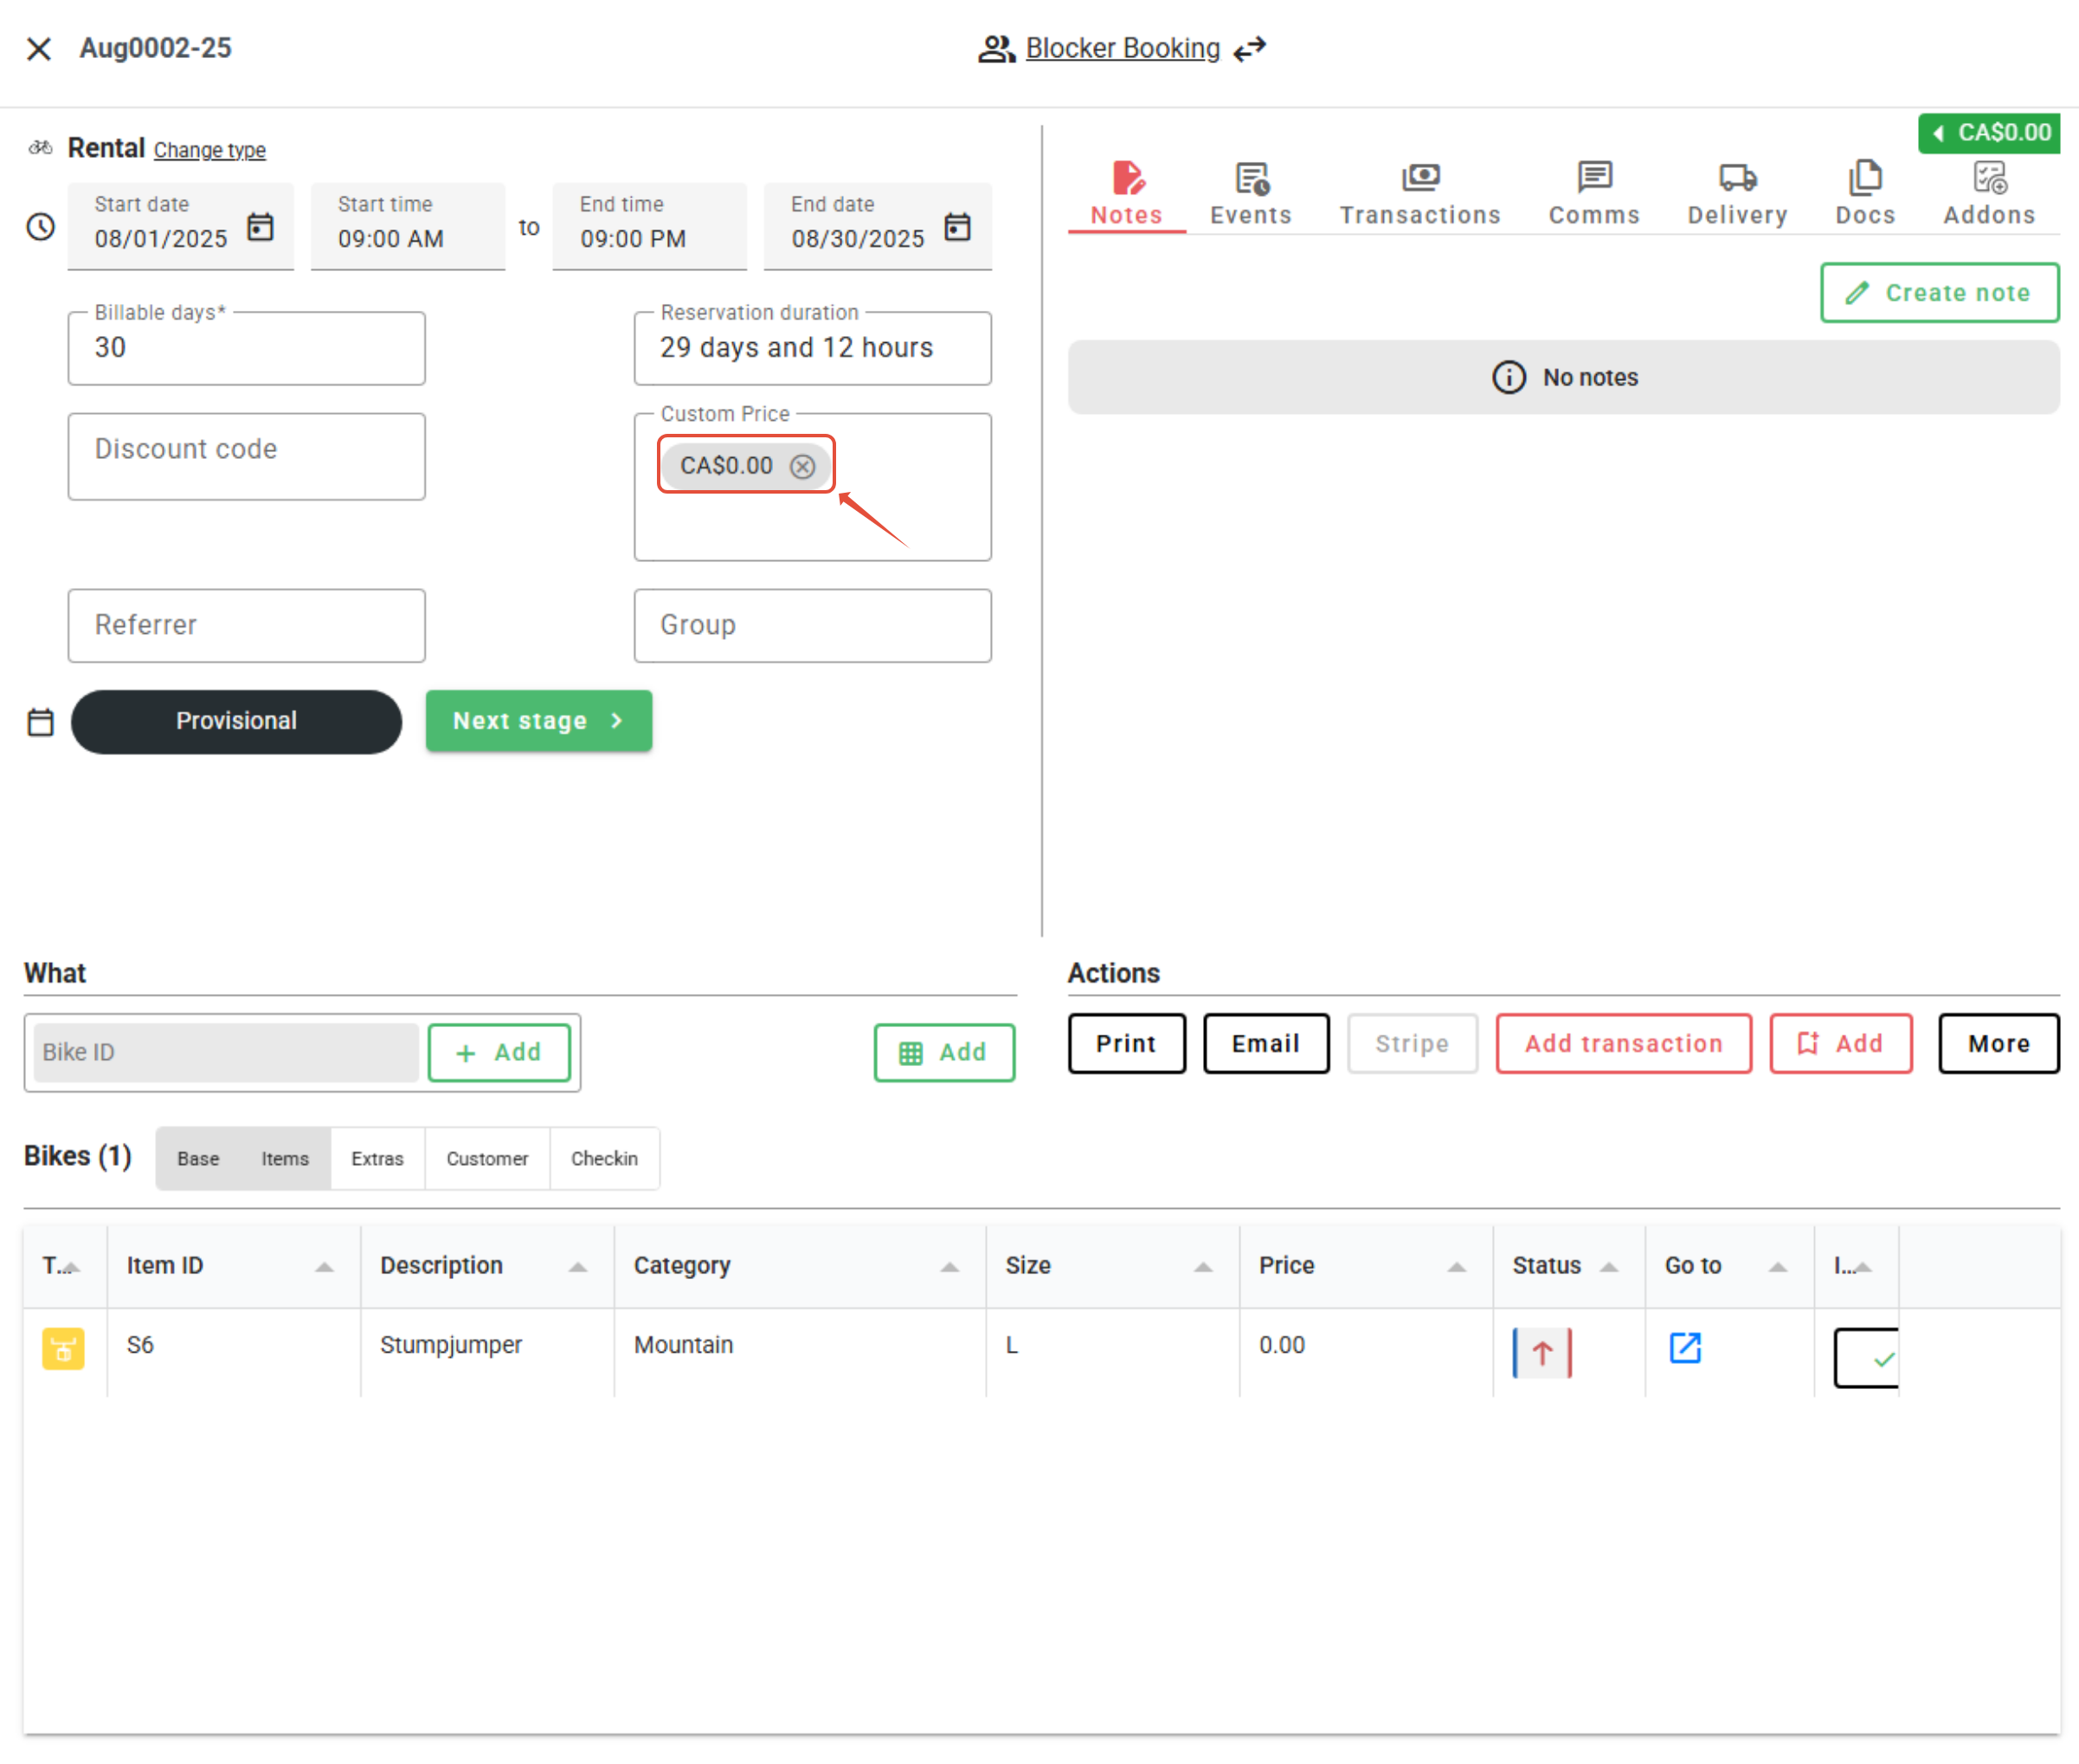Click the red arrow status icon for S6
This screenshot has width=2079, height=1764.
pyautogui.click(x=1542, y=1353)
